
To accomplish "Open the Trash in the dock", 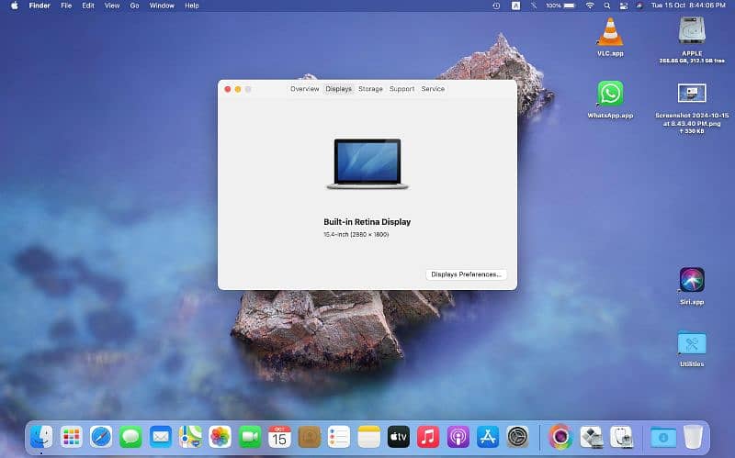I will pos(692,437).
